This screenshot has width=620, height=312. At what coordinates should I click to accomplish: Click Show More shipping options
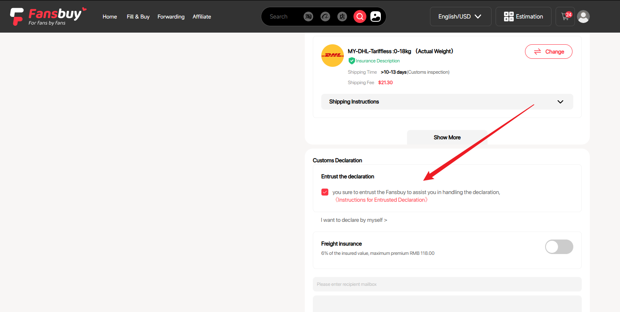[x=447, y=137]
